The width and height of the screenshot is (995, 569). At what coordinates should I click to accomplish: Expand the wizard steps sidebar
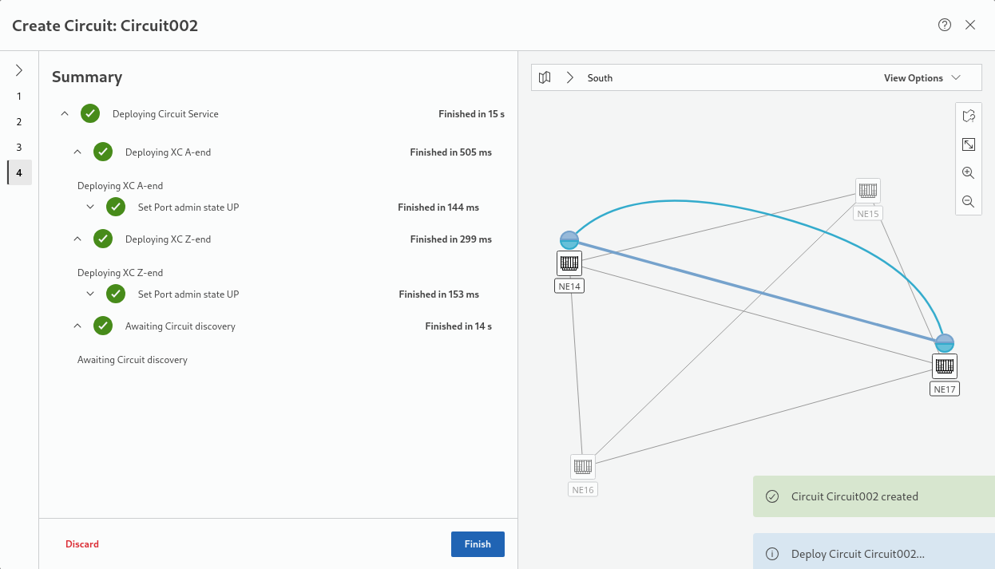click(x=19, y=70)
